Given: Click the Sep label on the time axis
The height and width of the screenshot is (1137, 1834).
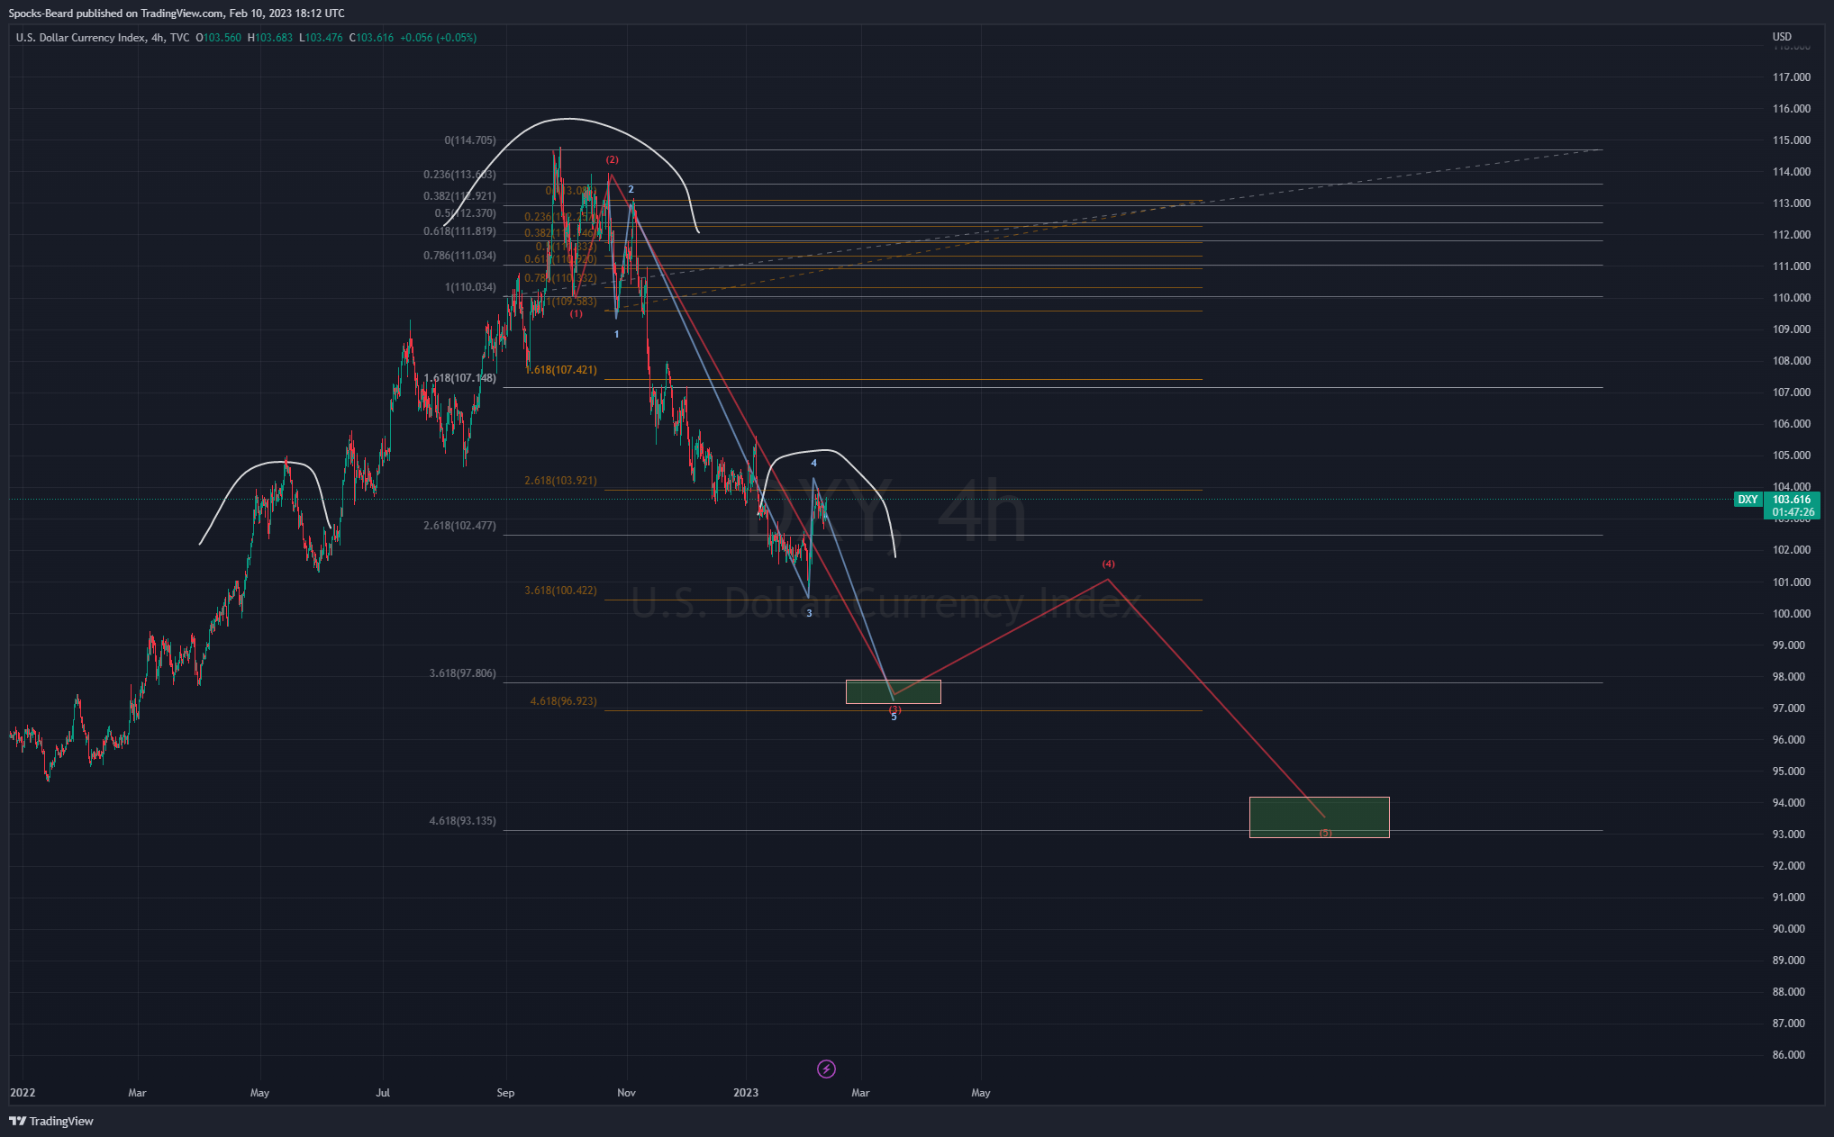Looking at the screenshot, I should click(x=505, y=1093).
